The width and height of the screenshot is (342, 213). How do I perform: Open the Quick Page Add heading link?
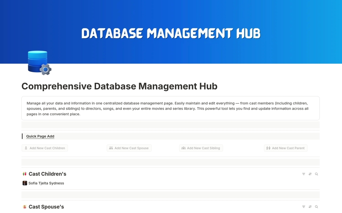(x=40, y=136)
